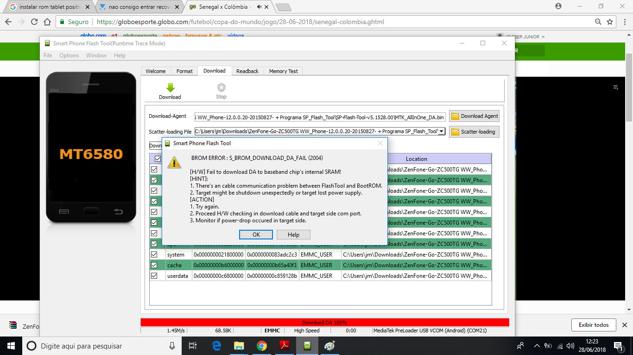Click the system partition name cell
The height and width of the screenshot is (355, 633).
tap(178, 255)
